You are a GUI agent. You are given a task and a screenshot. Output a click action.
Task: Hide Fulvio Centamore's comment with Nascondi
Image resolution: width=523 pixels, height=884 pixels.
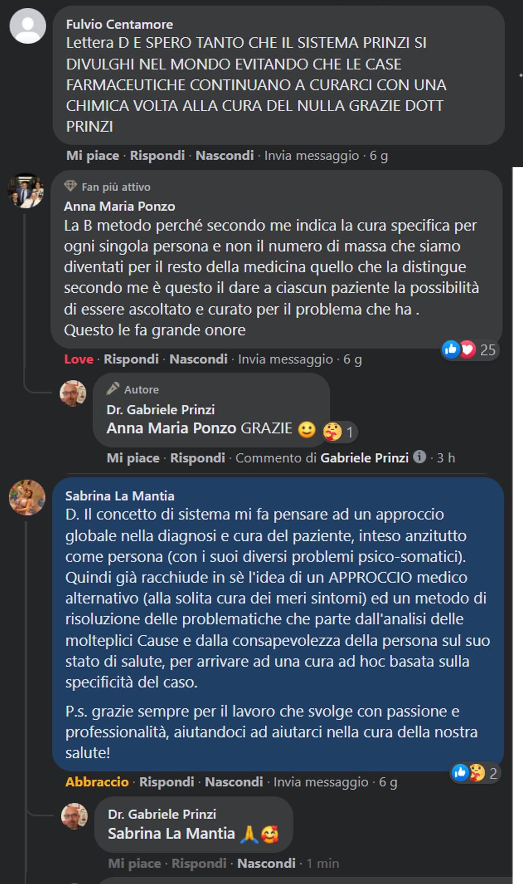click(x=225, y=156)
